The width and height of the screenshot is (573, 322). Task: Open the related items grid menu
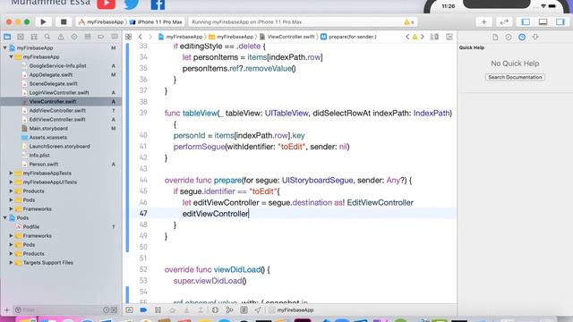coord(128,37)
